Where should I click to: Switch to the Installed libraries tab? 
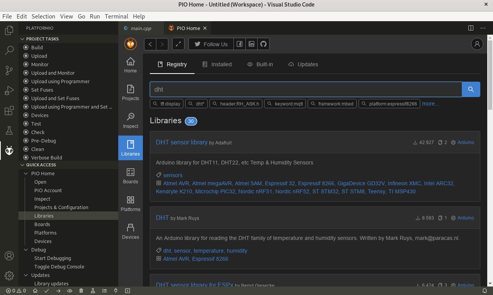tap(217, 64)
